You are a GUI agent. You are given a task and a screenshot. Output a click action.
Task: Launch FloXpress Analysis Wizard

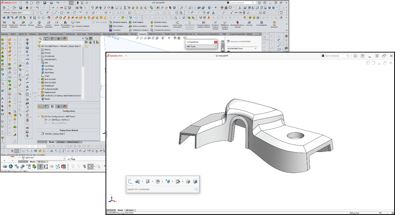tap(215, 25)
